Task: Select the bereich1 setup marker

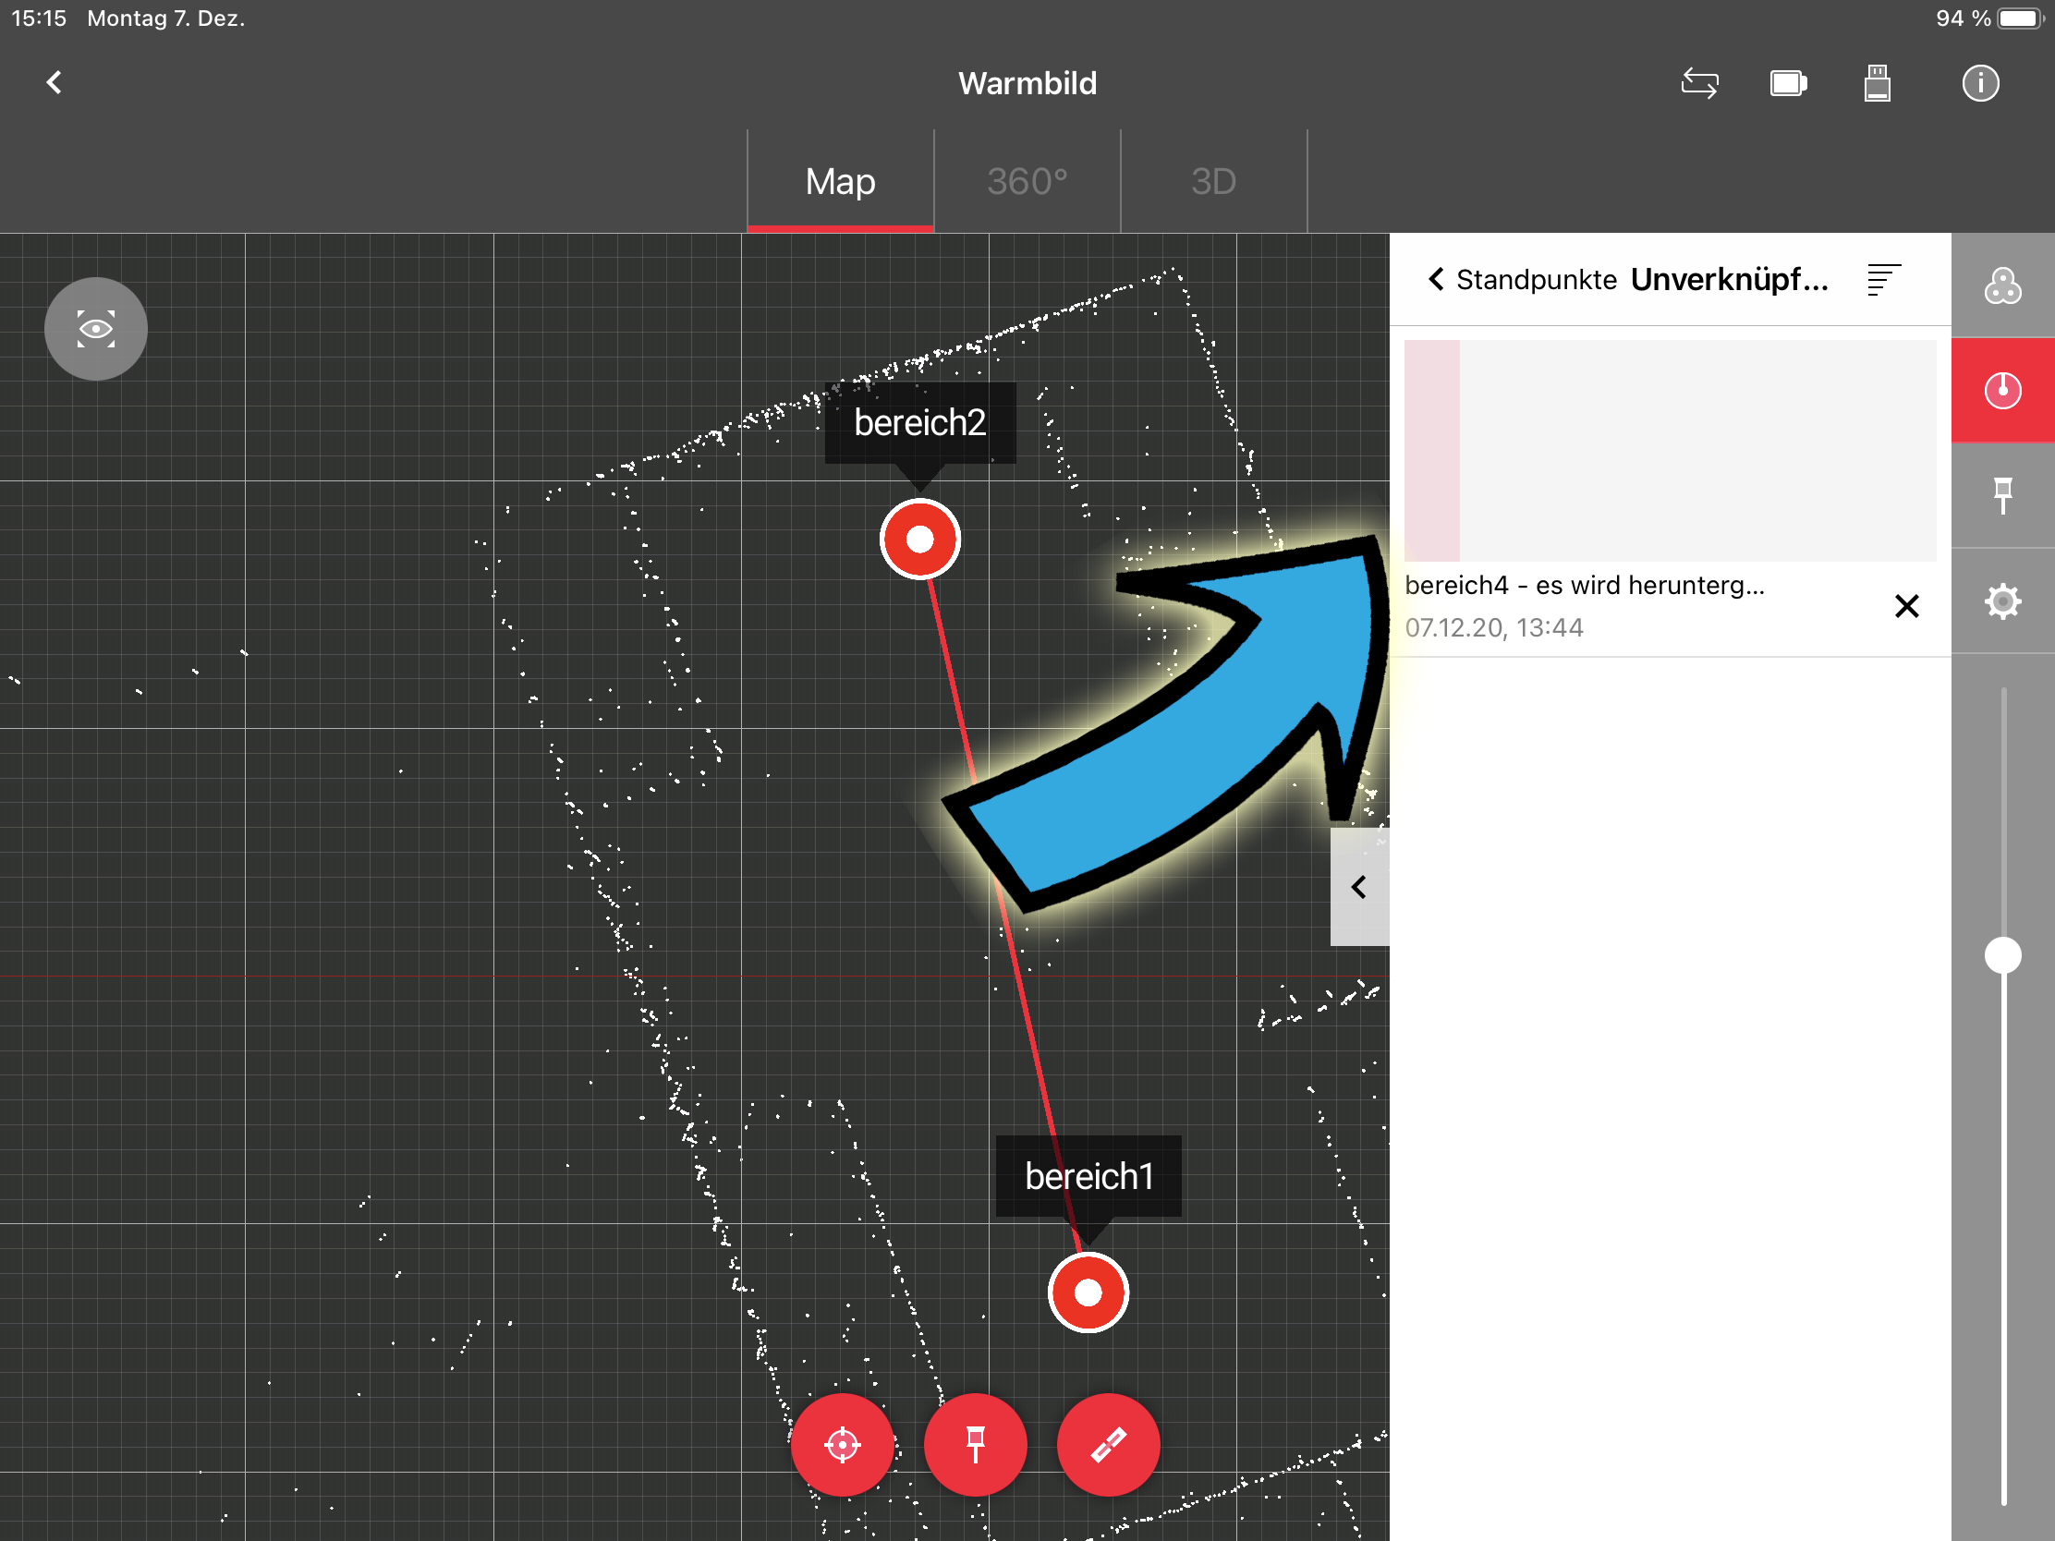Action: pyautogui.click(x=1088, y=1292)
